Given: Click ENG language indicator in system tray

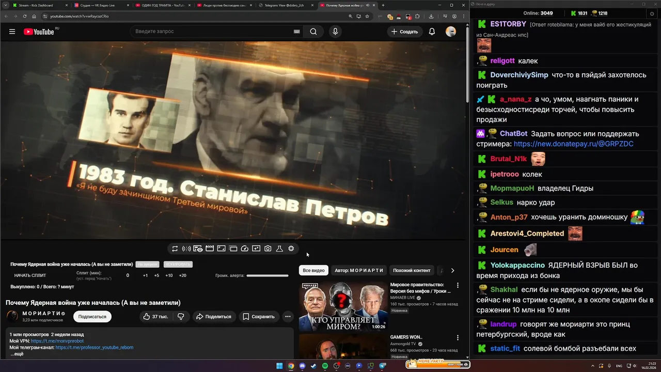Looking at the screenshot, I should click(x=619, y=366).
